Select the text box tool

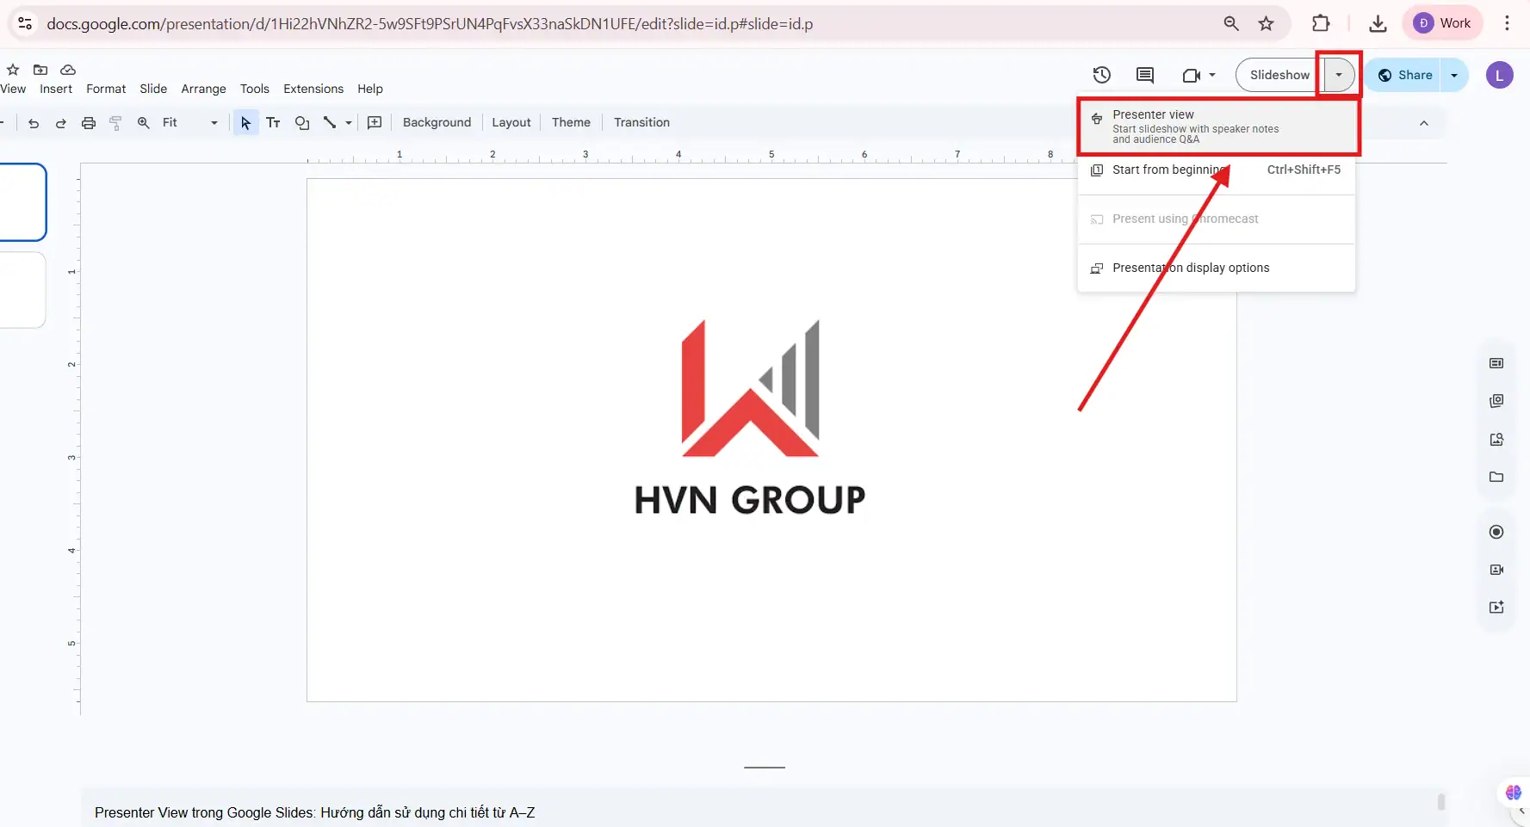coord(273,123)
